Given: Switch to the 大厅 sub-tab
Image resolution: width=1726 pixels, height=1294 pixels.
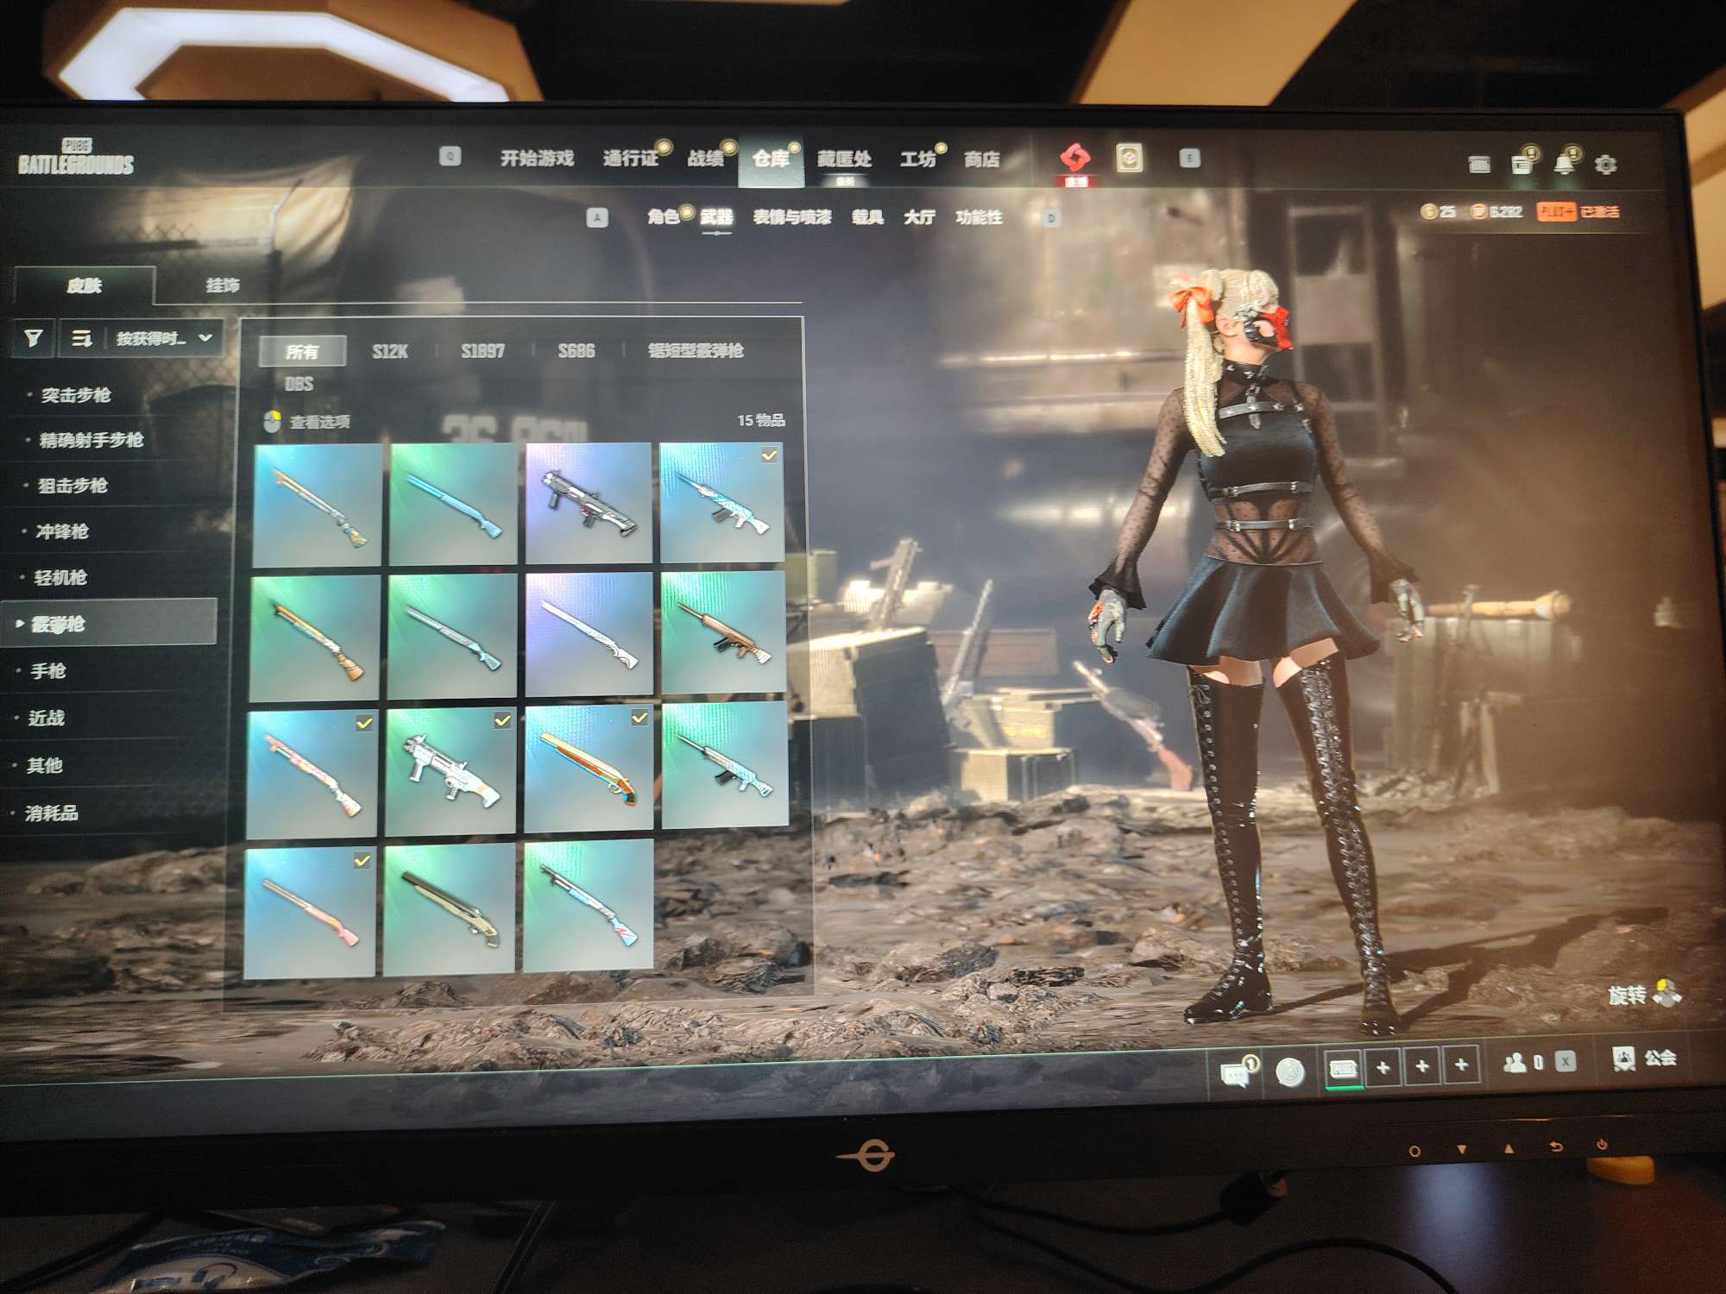Looking at the screenshot, I should click(x=919, y=217).
